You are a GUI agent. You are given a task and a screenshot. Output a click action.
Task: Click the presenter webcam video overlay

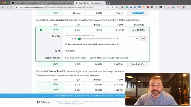[x=157, y=89]
